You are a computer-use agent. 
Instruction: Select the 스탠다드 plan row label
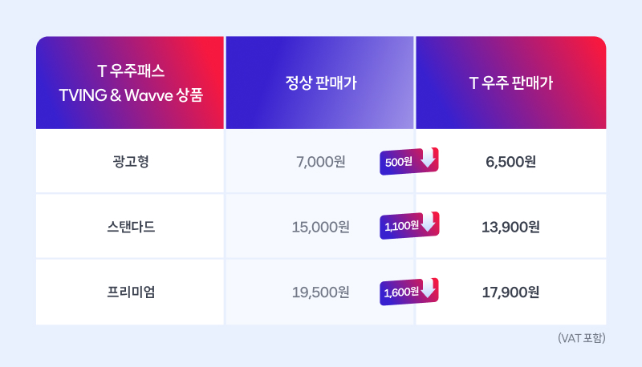[x=130, y=227]
